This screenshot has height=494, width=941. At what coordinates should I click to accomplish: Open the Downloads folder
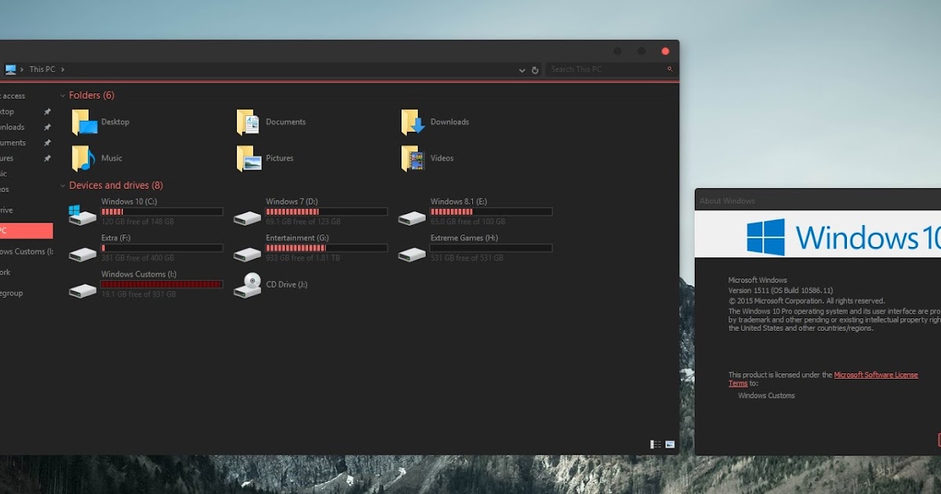tap(451, 122)
